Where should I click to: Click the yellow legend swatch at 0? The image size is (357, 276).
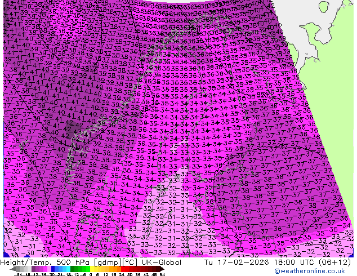pos(92,269)
